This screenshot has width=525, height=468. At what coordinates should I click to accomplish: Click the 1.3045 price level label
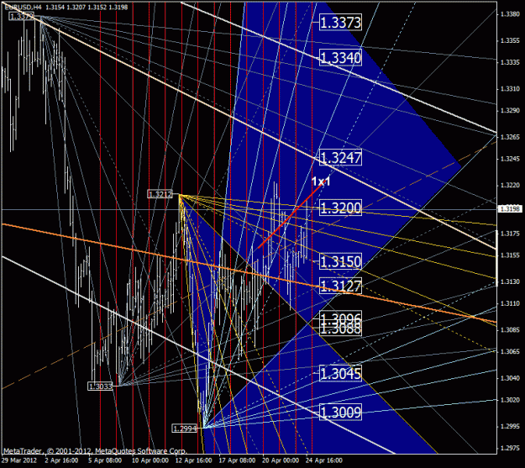340,373
